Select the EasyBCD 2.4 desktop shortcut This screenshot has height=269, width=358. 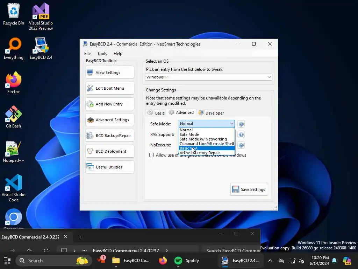point(41,48)
